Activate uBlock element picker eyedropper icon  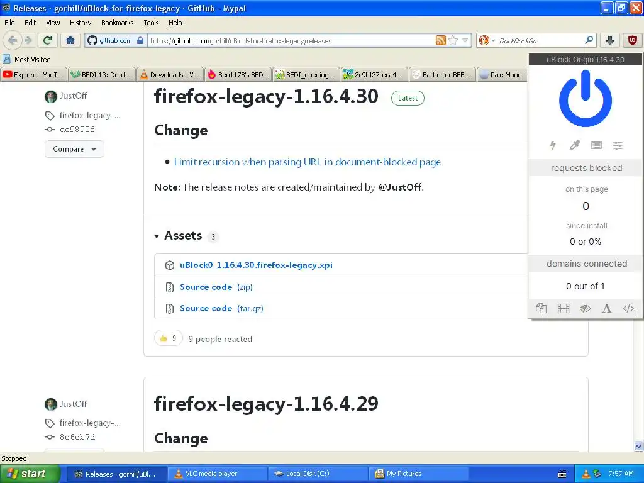574,145
